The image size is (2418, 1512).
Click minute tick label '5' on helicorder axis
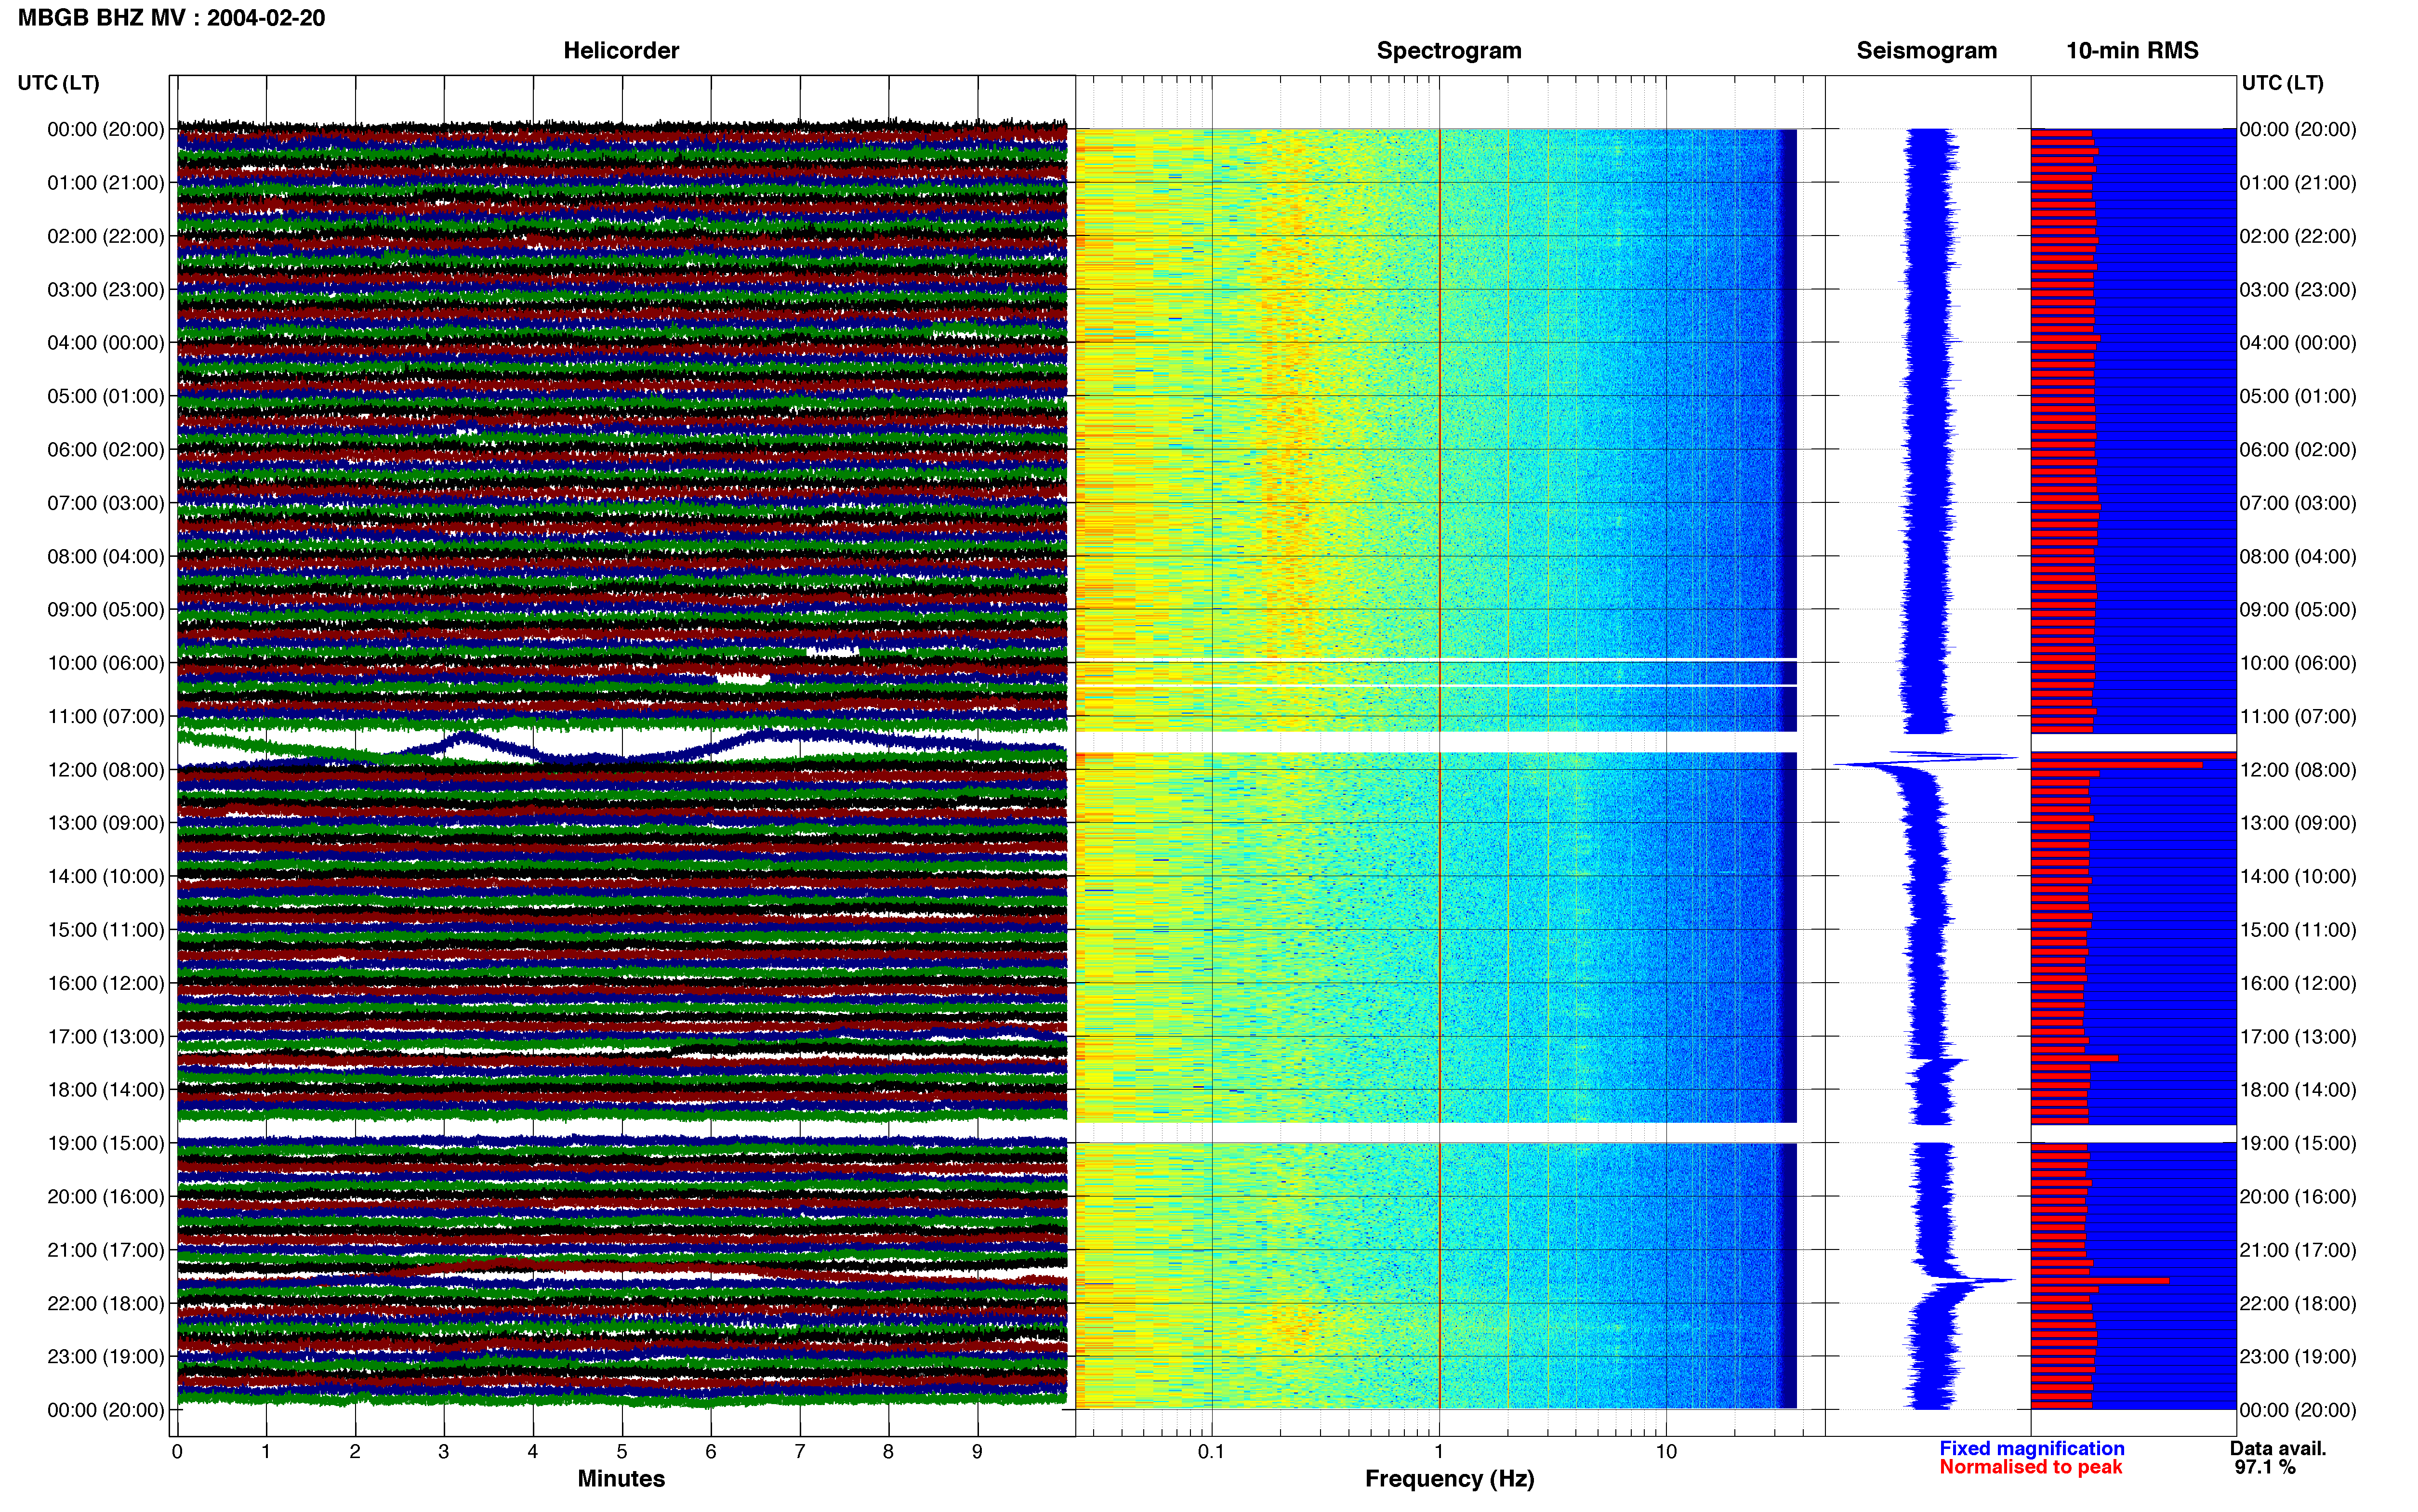pos(622,1452)
